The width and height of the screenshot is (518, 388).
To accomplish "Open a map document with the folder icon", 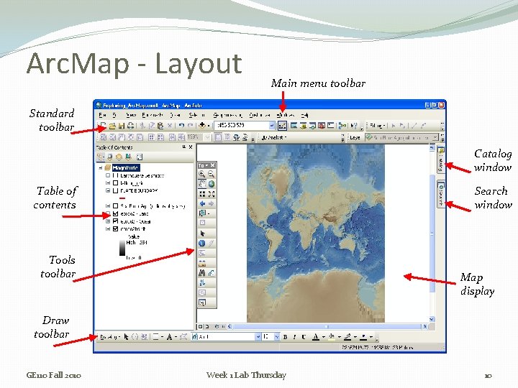I will [x=112, y=126].
